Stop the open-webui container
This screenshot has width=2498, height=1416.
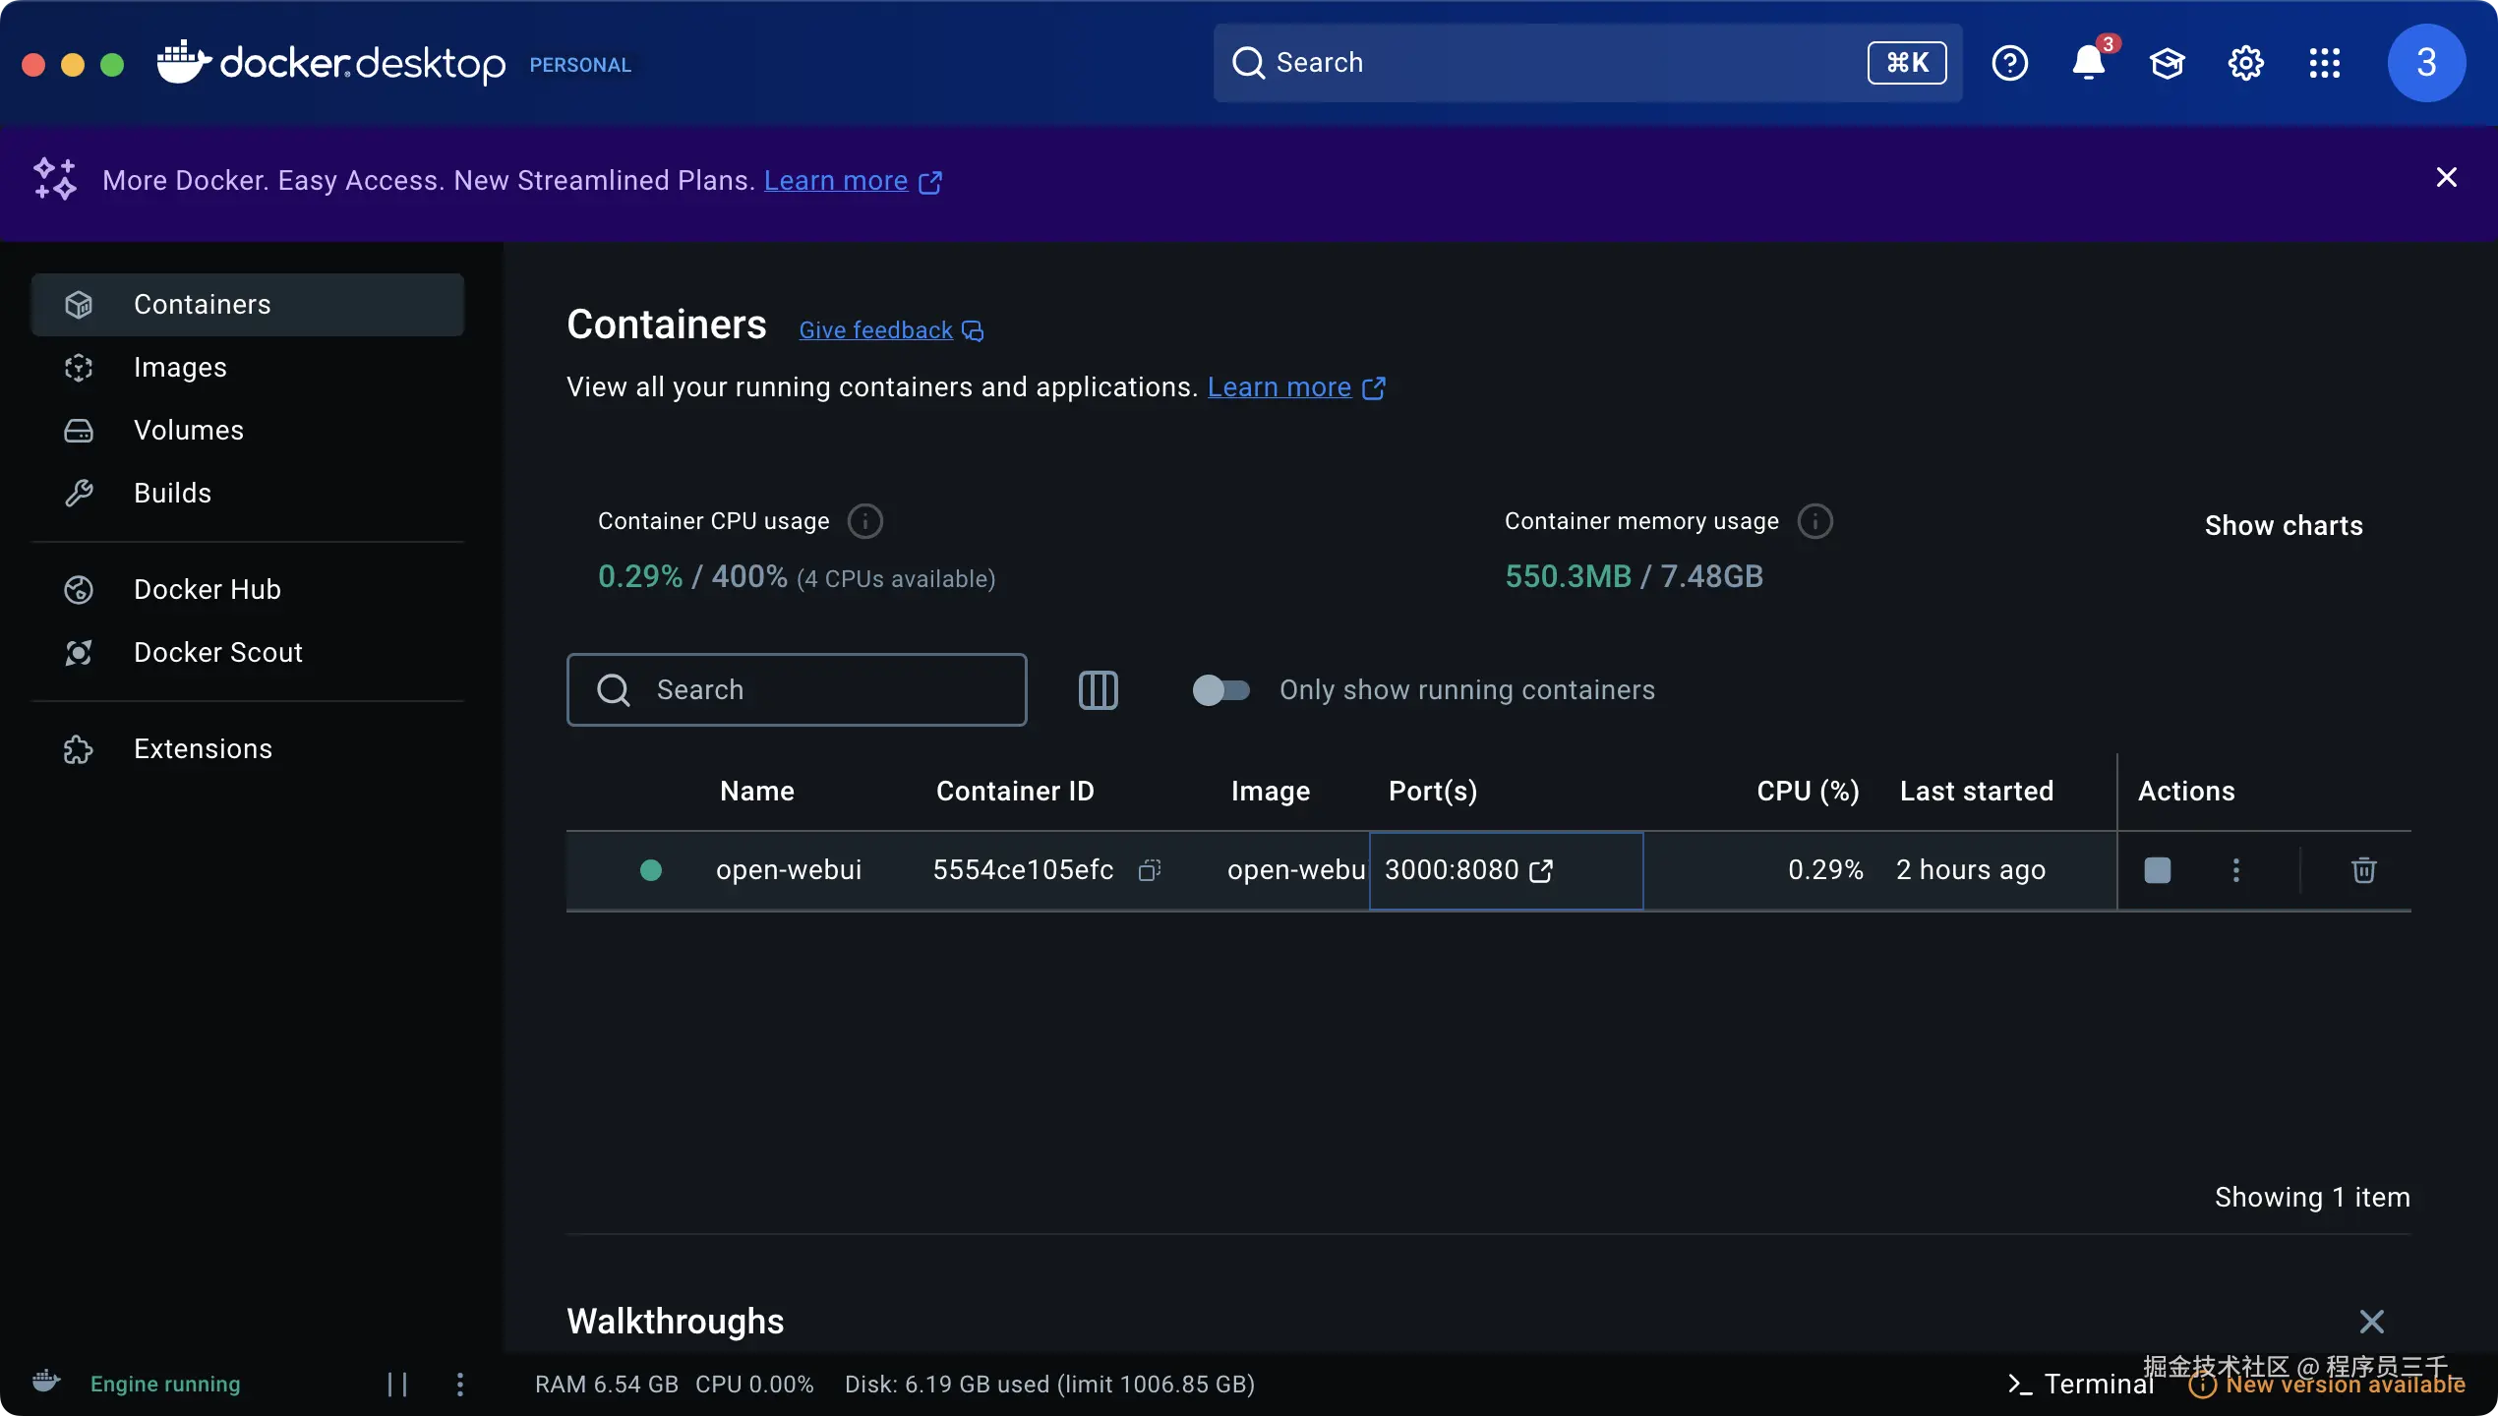coord(2157,870)
